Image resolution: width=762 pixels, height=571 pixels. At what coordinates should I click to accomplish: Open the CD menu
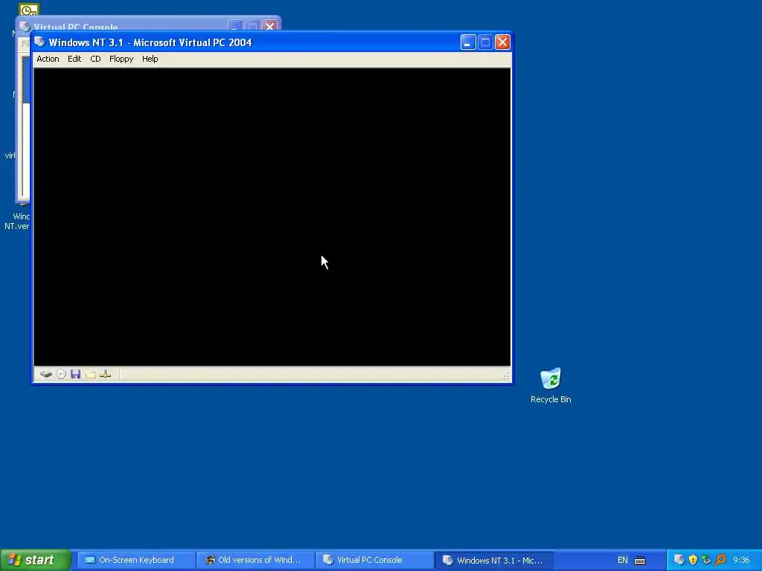tap(95, 59)
